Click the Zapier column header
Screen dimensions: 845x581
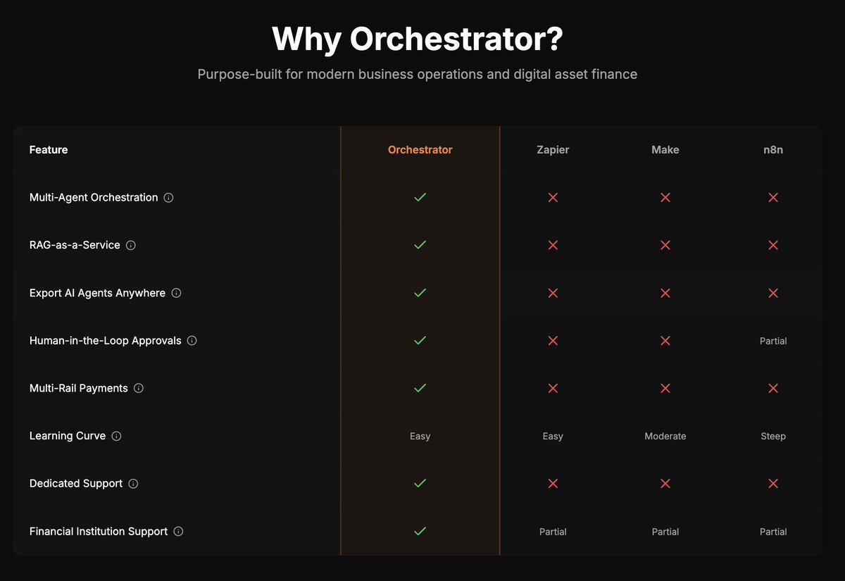click(x=553, y=150)
